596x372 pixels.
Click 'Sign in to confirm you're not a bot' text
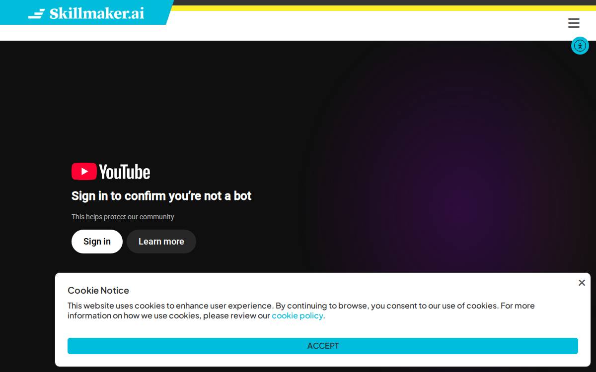pyautogui.click(x=161, y=196)
